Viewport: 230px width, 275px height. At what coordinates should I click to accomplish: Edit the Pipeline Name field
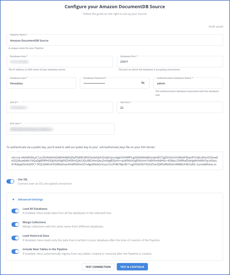coord(115,40)
